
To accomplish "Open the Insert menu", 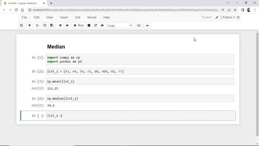I will point(64,17).
